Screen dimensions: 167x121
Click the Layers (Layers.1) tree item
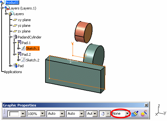(x=23, y=8)
